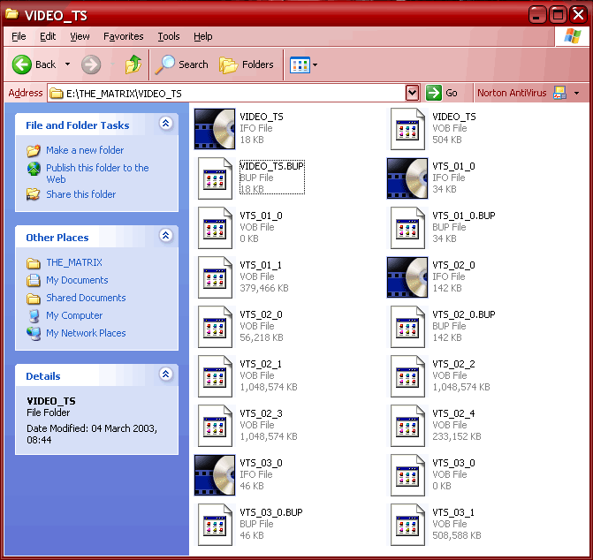Click the greyed Forward arrow icon
The height and width of the screenshot is (560, 593).
(x=91, y=64)
